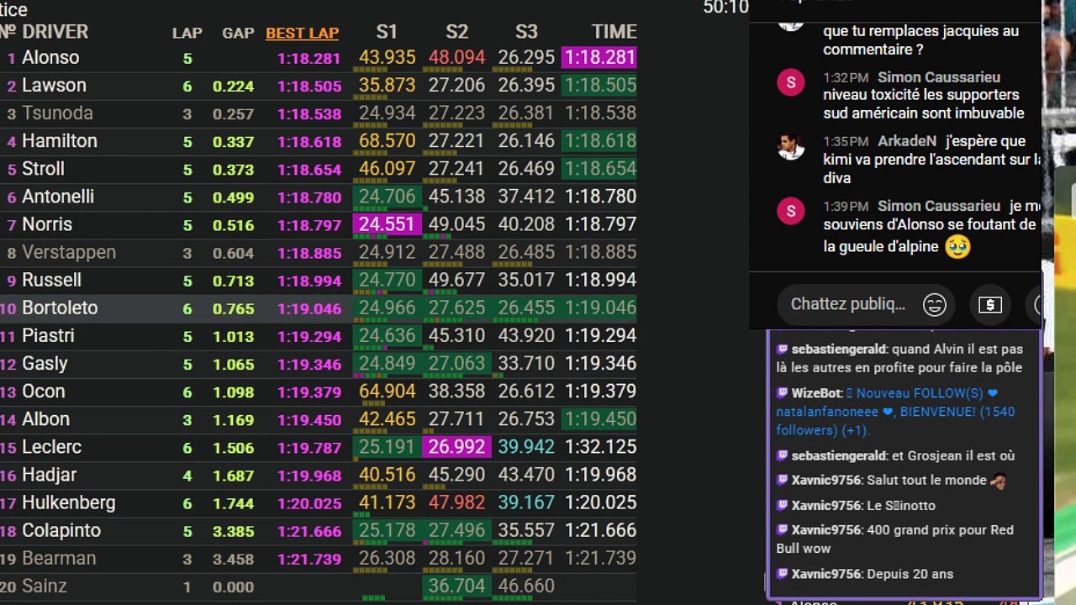Click the badge on Xavnic9756's 'Salut tout le monde' message
This screenshot has height=605, width=1076.
click(783, 481)
